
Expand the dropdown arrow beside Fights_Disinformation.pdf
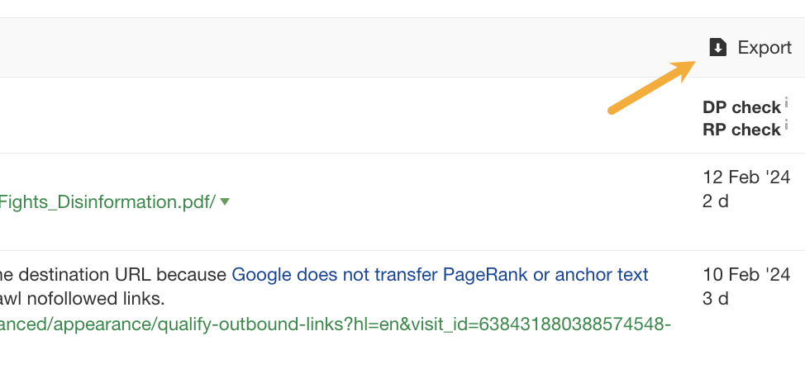click(x=225, y=201)
